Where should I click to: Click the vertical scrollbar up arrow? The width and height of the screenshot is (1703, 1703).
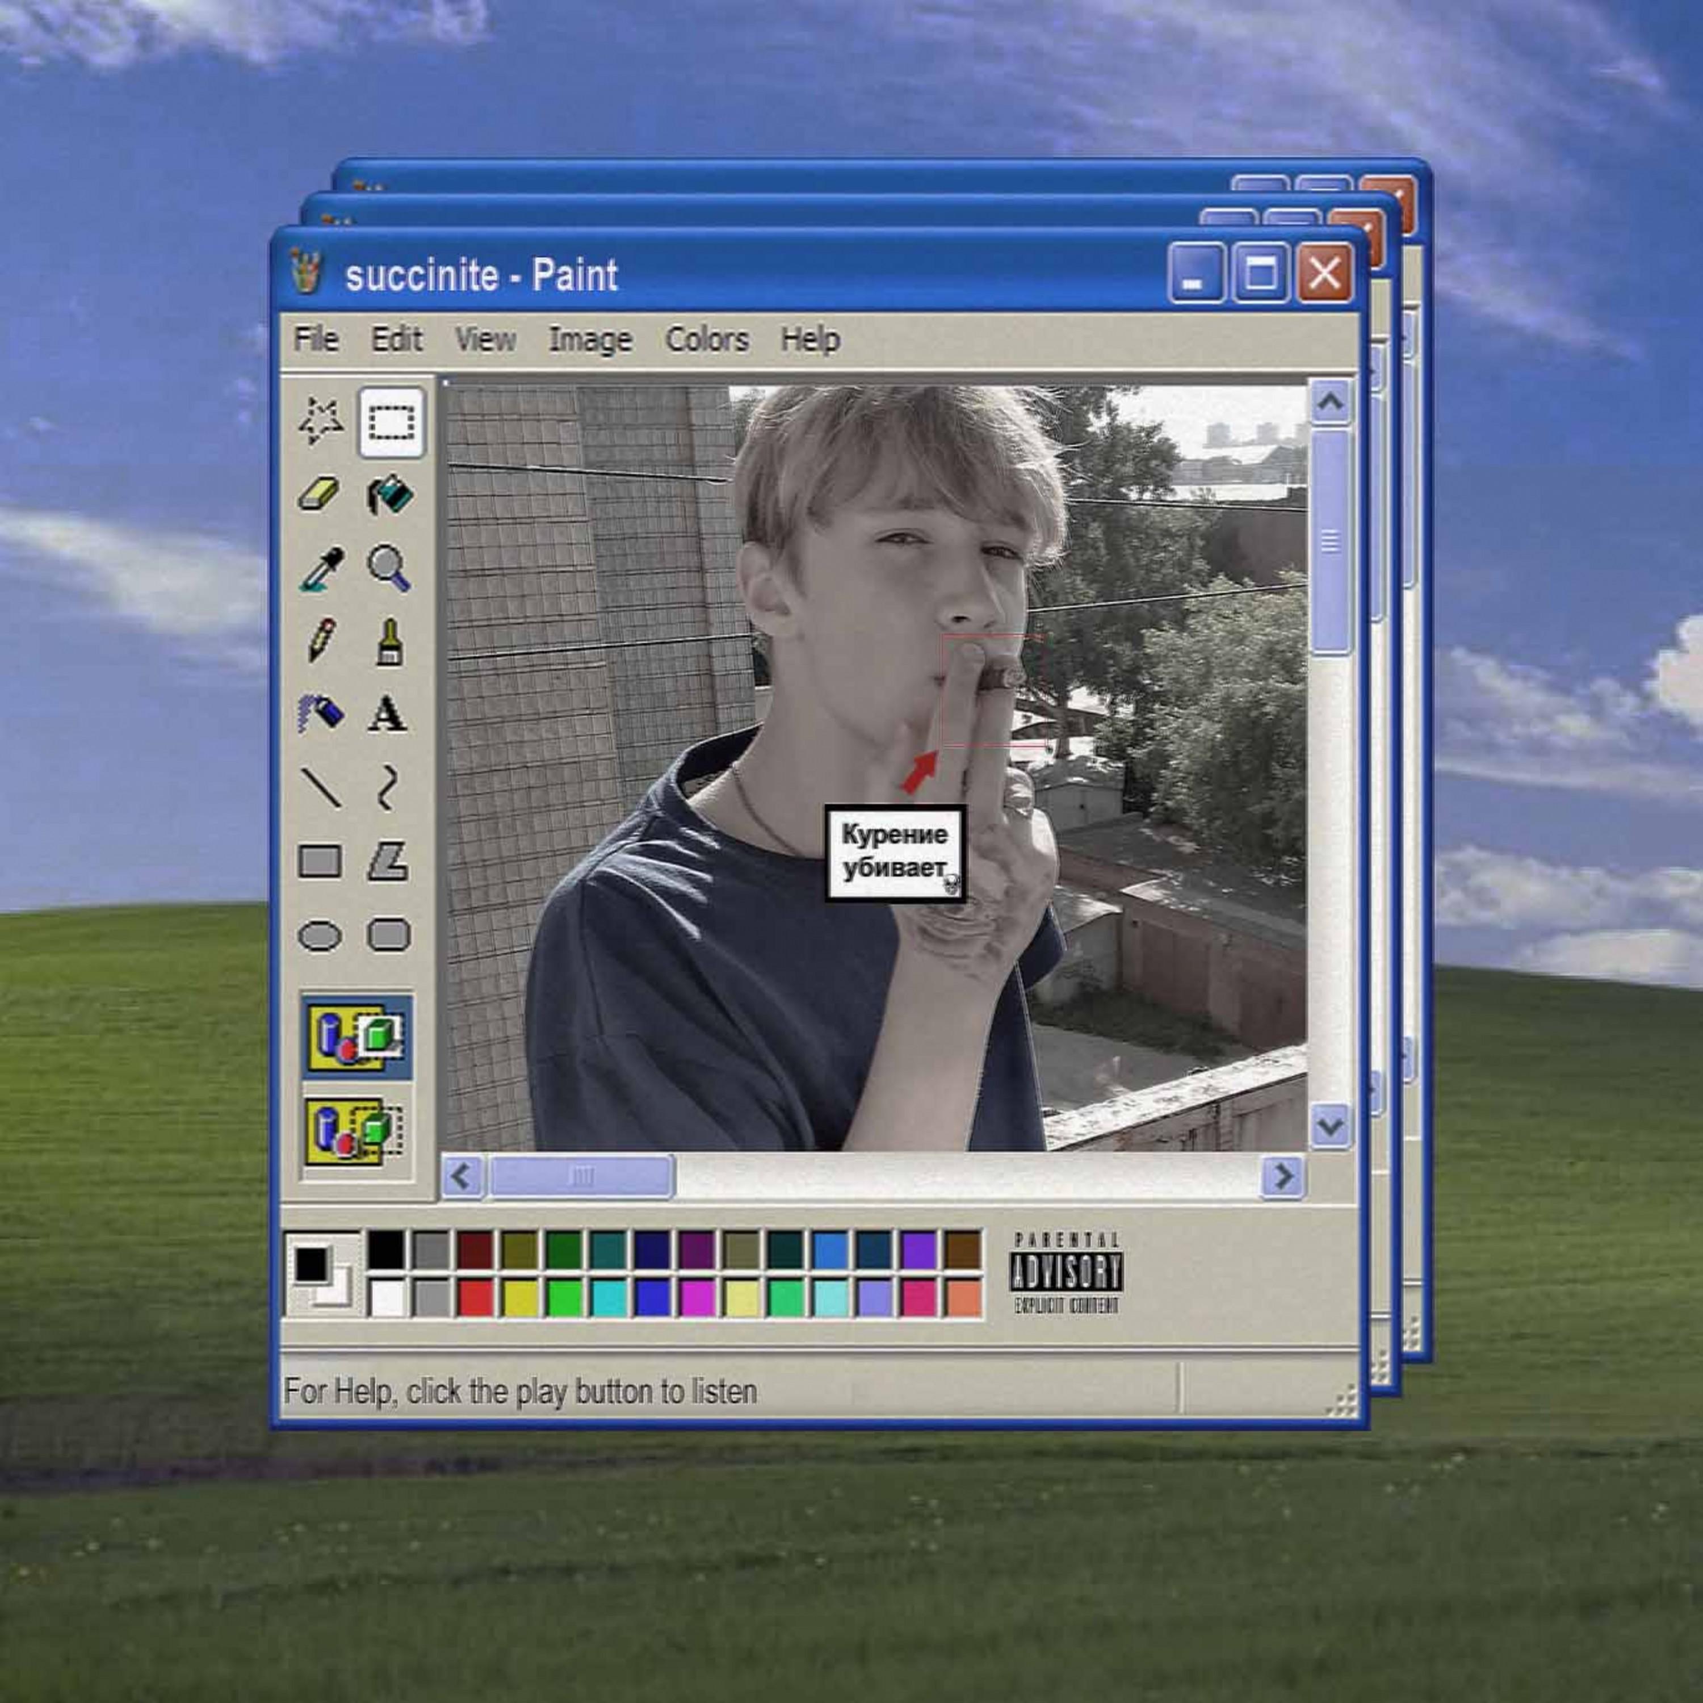1330,403
